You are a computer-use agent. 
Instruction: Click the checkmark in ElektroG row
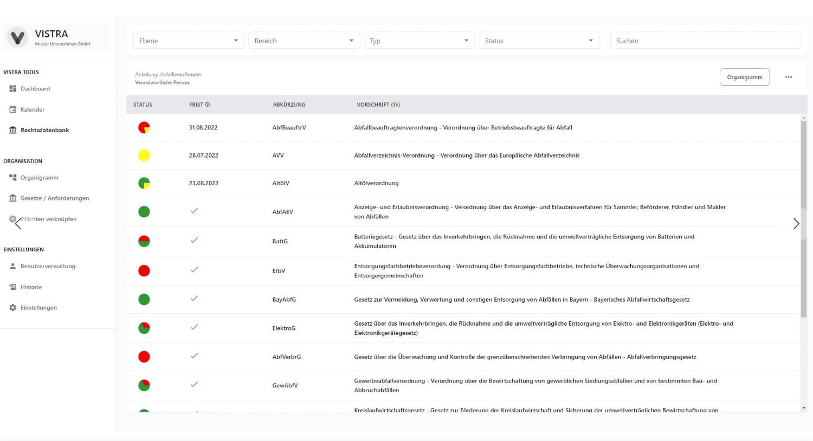tap(194, 327)
